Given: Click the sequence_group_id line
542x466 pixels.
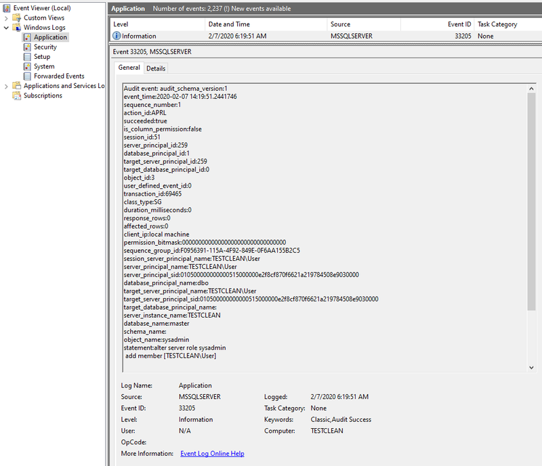Looking at the screenshot, I should point(212,251).
